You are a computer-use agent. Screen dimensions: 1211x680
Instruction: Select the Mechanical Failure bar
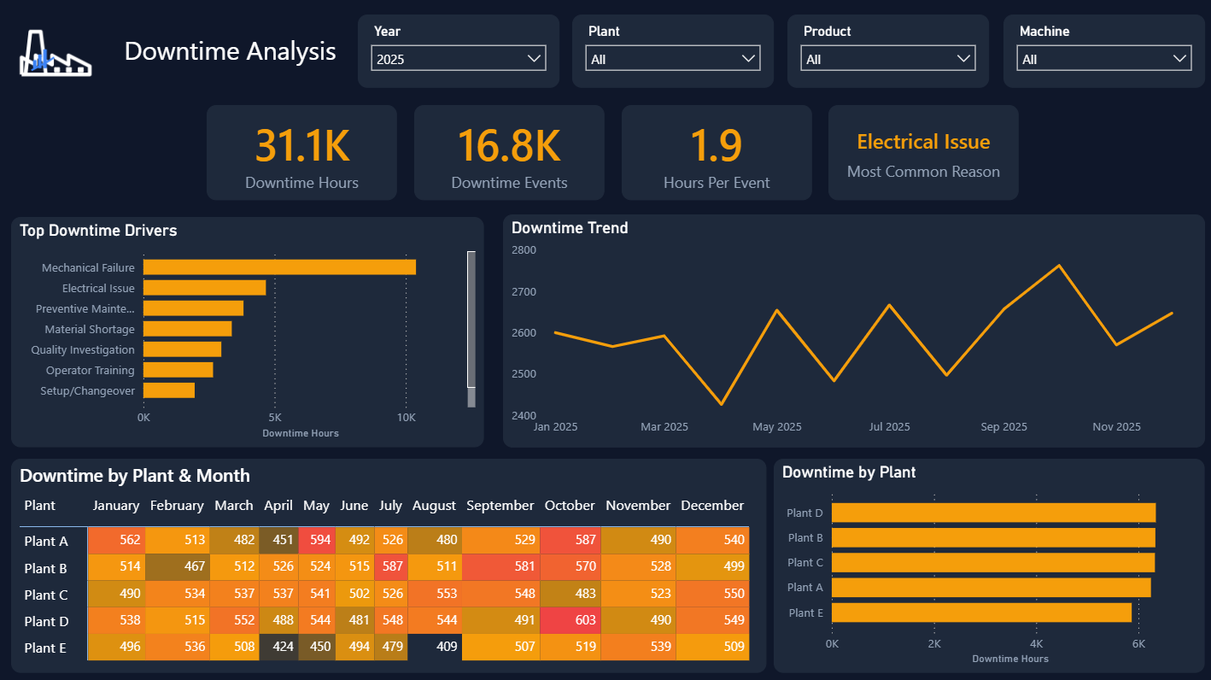(x=279, y=267)
